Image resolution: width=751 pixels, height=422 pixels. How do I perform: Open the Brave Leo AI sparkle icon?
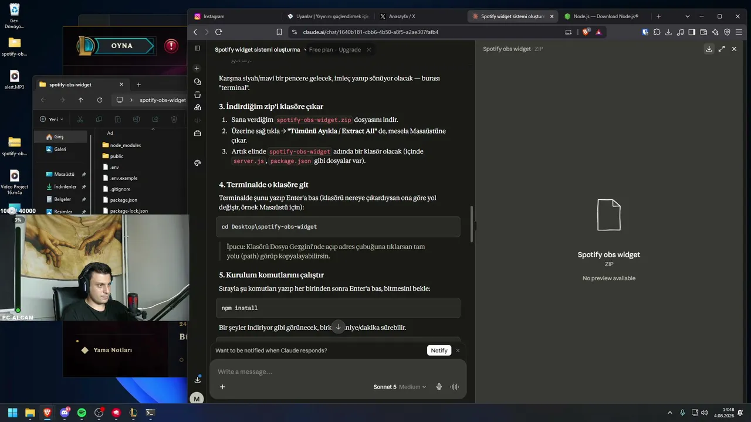[715, 32]
